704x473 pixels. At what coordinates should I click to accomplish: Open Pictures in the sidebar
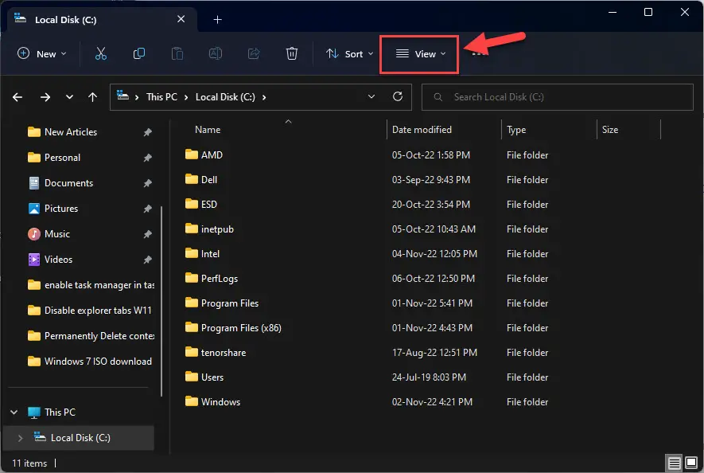53,209
